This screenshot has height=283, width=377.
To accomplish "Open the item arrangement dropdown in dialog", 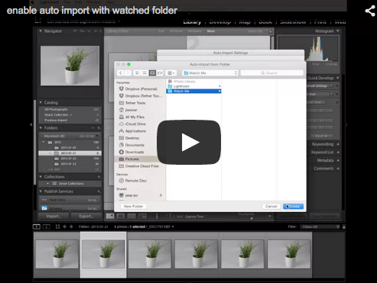I will 171,73.
